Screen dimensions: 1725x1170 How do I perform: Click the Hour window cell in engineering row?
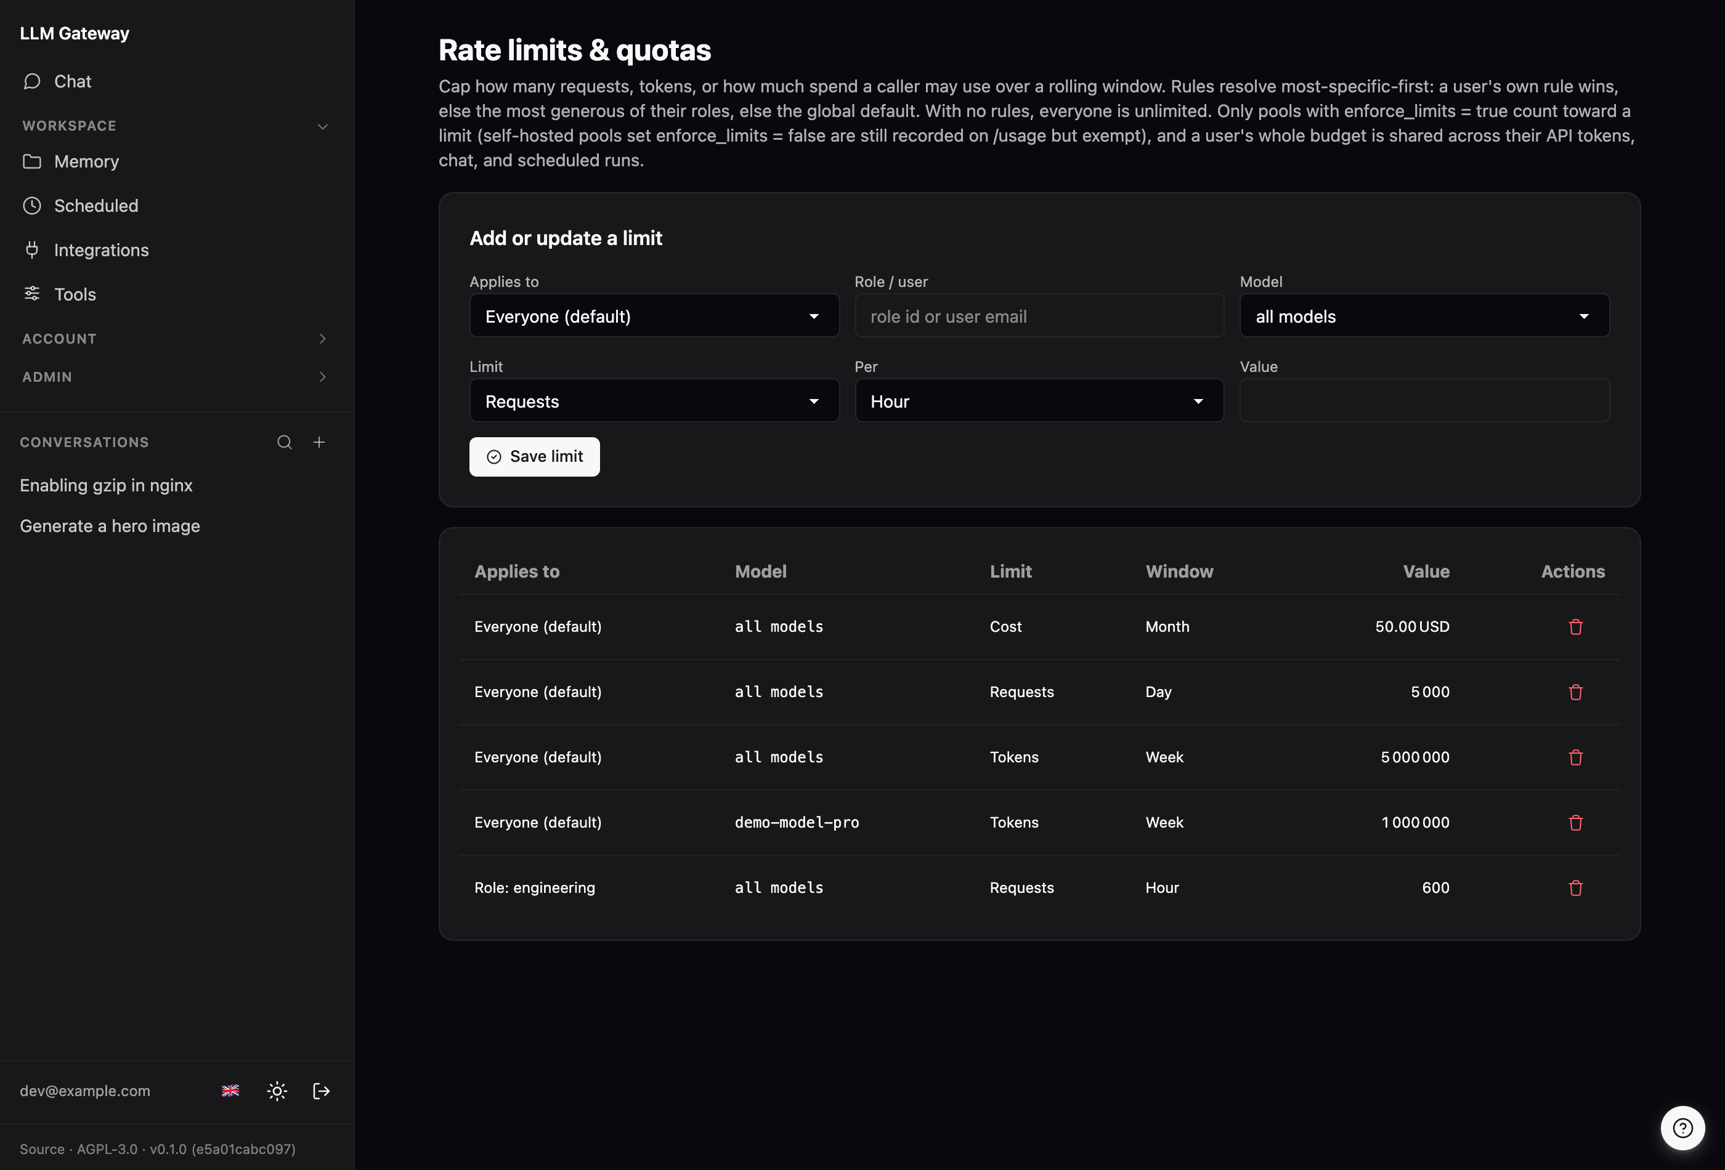1162,888
